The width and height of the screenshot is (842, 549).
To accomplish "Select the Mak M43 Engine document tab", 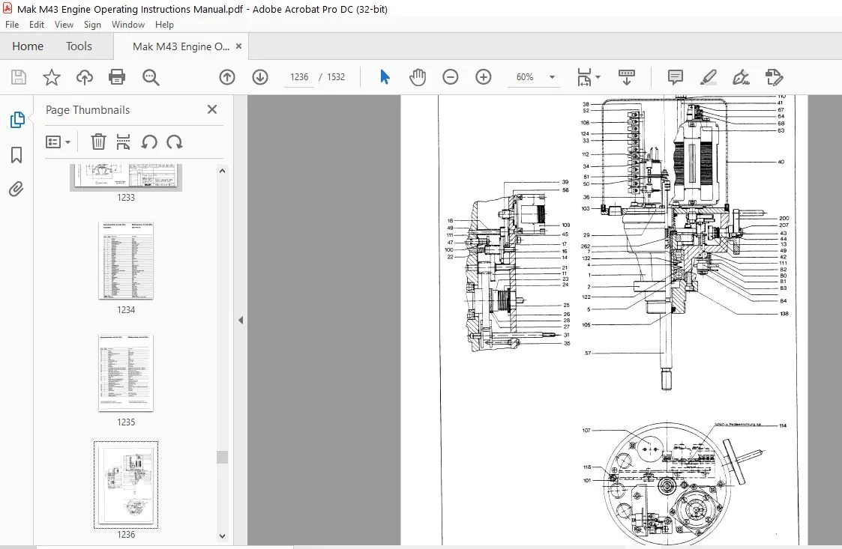I will (181, 46).
